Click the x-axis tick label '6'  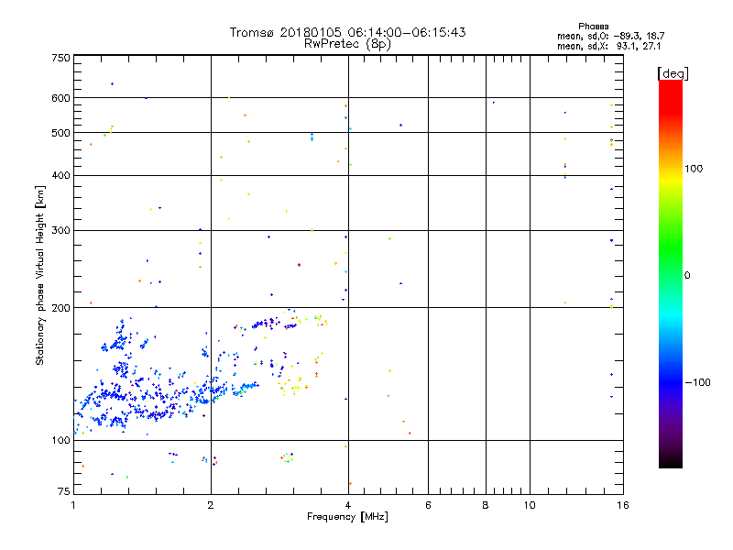pyautogui.click(x=428, y=505)
